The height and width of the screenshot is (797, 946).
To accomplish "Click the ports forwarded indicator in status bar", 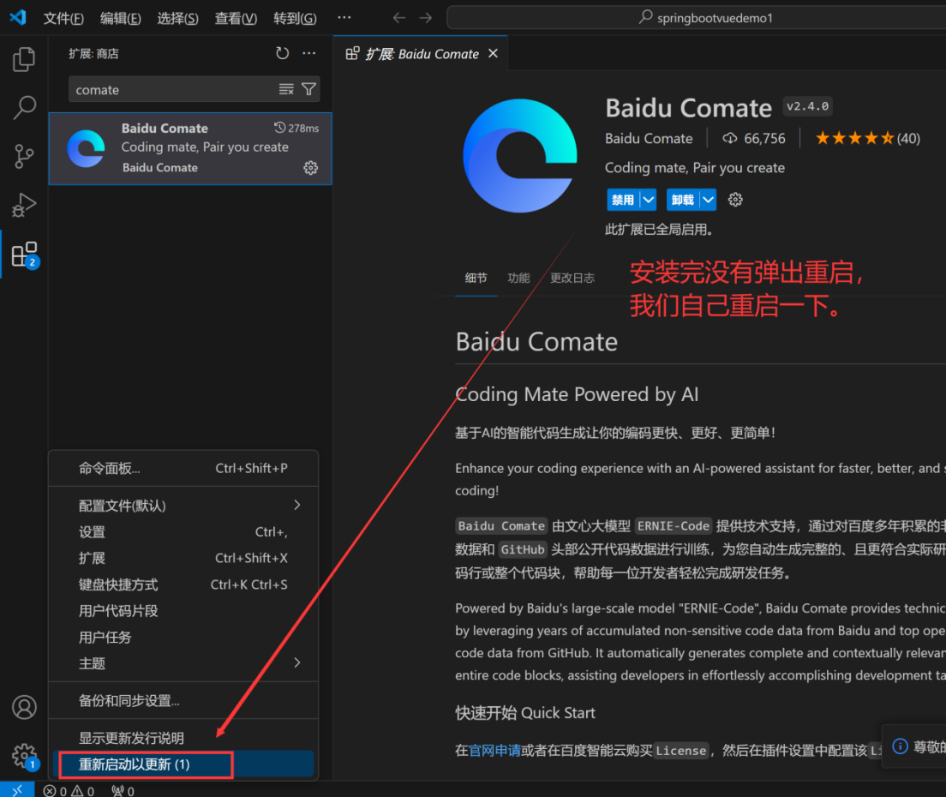I will click(123, 790).
